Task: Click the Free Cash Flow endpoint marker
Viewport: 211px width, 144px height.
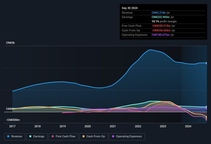Action: [x=207, y=119]
